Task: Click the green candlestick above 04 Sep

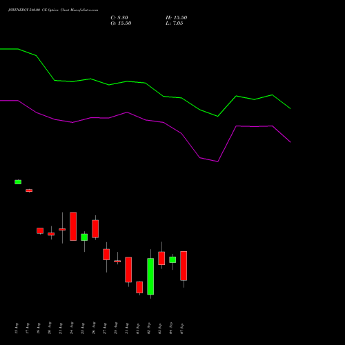Action: point(172,259)
